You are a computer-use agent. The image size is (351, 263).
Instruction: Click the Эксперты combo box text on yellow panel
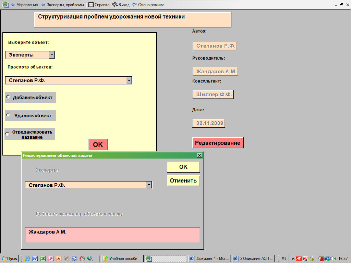(x=21, y=55)
